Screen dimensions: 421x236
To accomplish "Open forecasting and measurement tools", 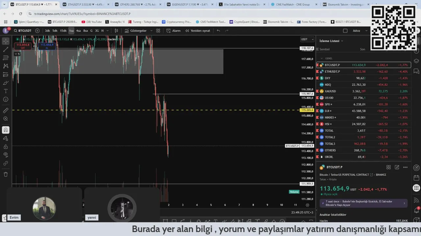I will coord(6,74).
